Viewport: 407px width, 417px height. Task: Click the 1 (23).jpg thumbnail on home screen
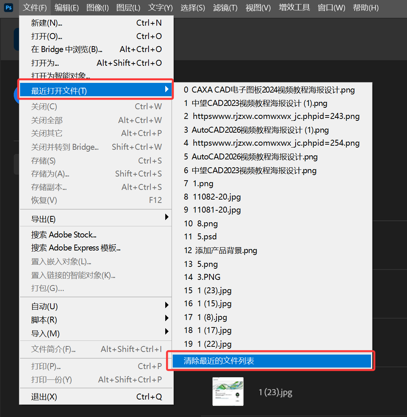(228, 391)
